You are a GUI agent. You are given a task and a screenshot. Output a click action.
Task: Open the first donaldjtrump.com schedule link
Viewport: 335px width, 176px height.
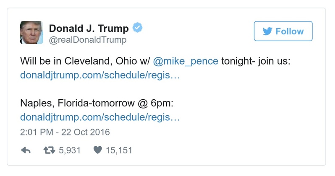click(100, 77)
